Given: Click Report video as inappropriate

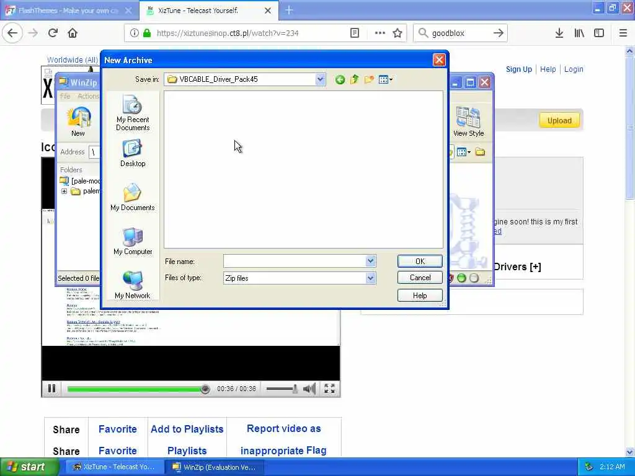Looking at the screenshot, I should click(x=283, y=439).
